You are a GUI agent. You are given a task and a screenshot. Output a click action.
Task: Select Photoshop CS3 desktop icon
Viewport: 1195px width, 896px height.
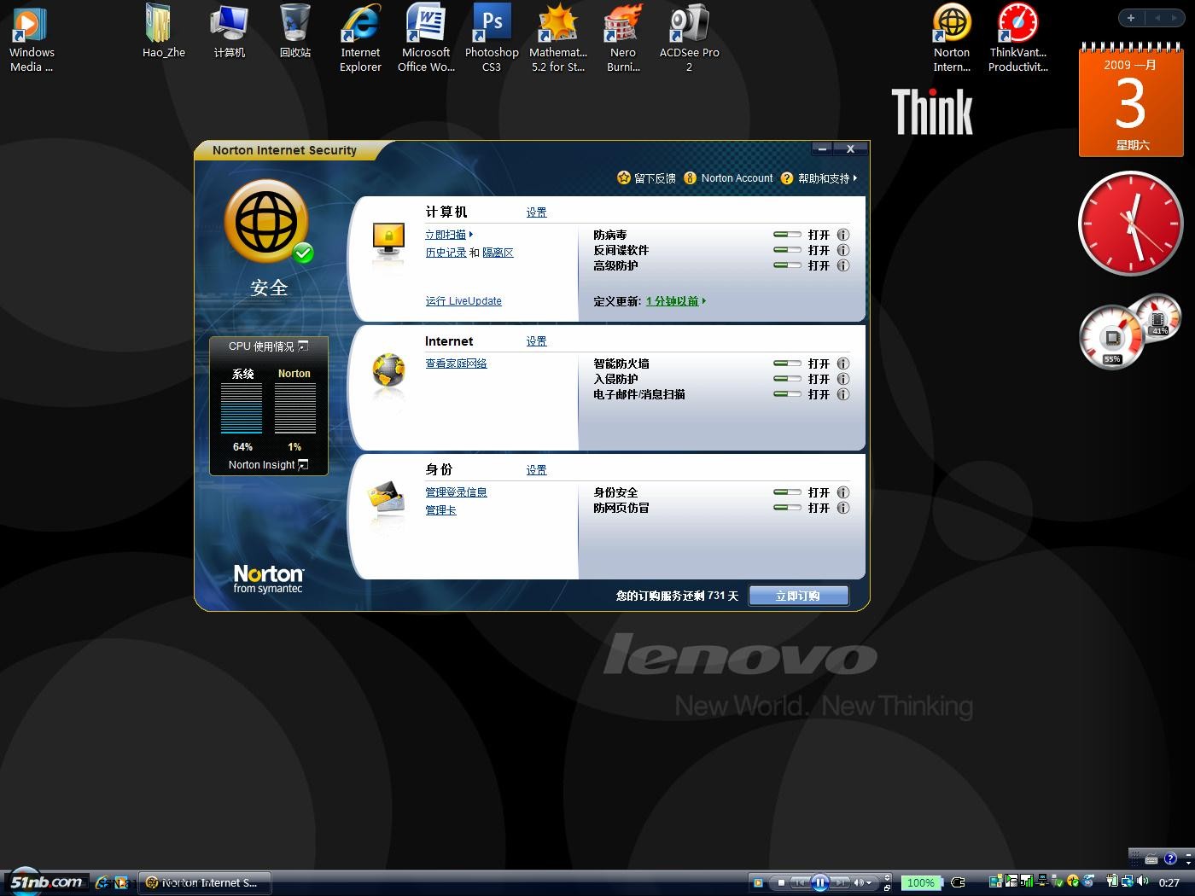tap(492, 38)
